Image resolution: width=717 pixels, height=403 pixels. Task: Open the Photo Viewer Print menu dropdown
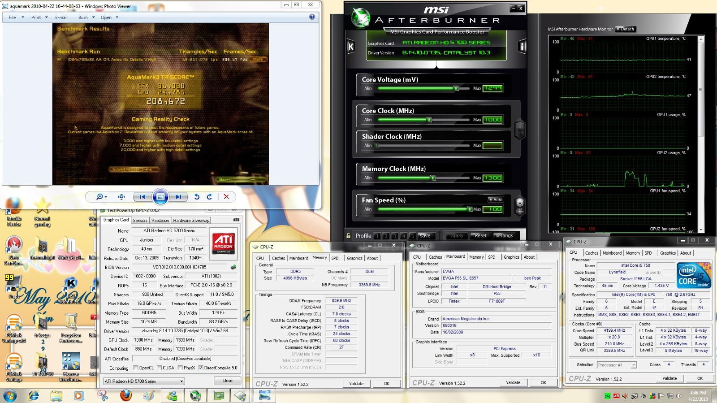(39, 17)
